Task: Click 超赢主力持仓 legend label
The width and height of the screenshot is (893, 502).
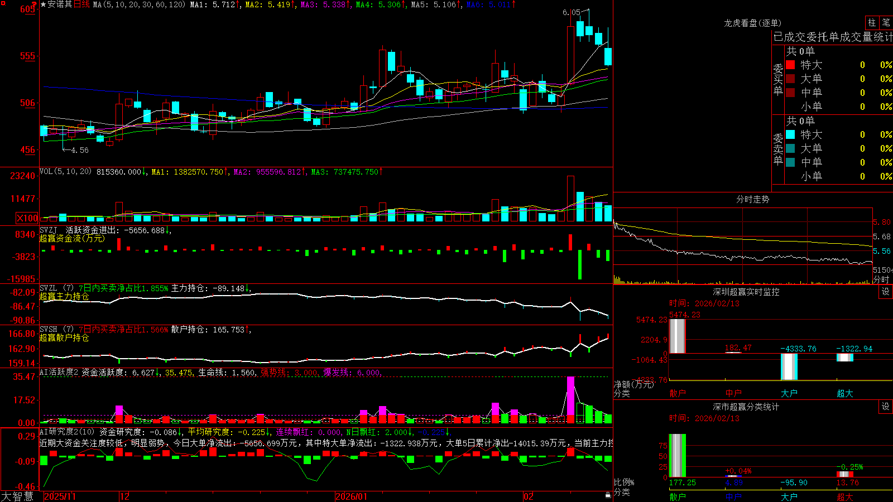Action: point(64,296)
